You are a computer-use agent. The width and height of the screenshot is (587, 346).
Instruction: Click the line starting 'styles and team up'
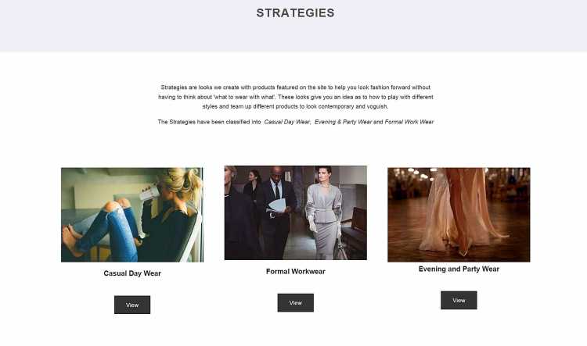pyautogui.click(x=295, y=106)
